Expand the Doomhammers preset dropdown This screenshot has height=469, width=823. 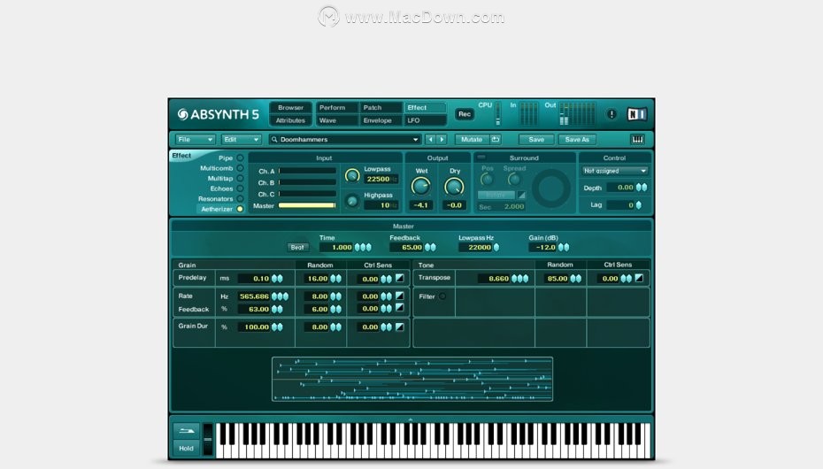(x=415, y=140)
